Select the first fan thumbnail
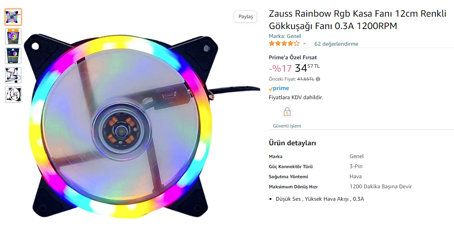 (x=13, y=17)
